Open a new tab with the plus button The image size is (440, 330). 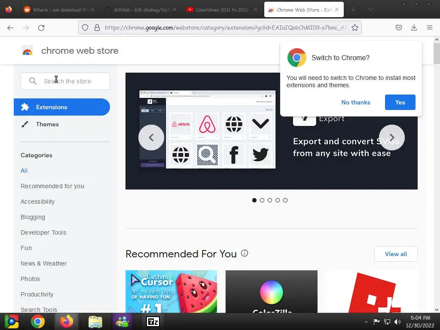tap(353, 10)
